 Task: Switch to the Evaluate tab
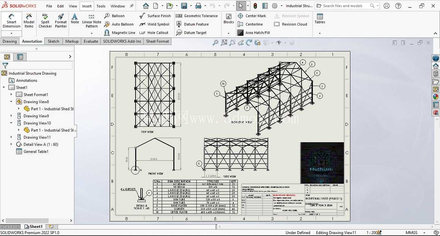pyautogui.click(x=91, y=41)
